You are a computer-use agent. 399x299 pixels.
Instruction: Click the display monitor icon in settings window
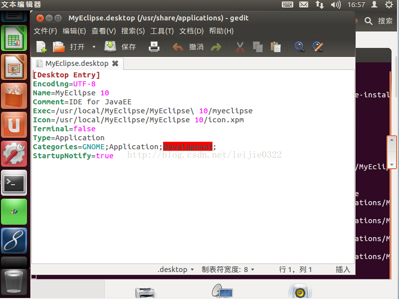[x=222, y=291]
